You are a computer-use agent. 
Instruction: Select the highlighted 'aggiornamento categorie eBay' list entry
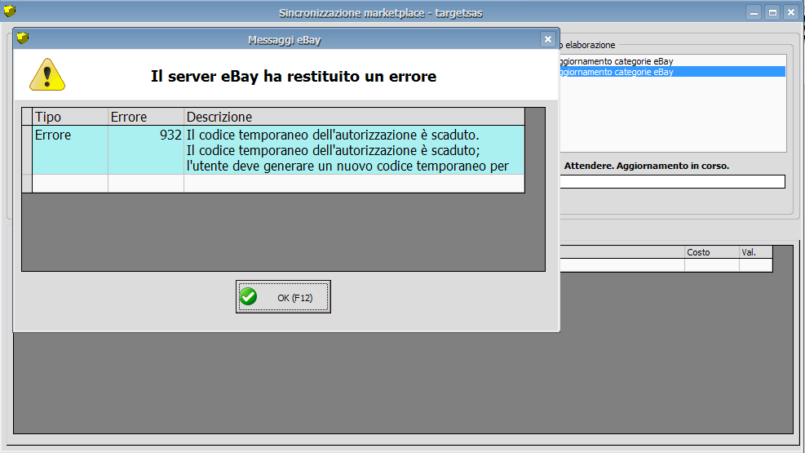[x=673, y=72]
